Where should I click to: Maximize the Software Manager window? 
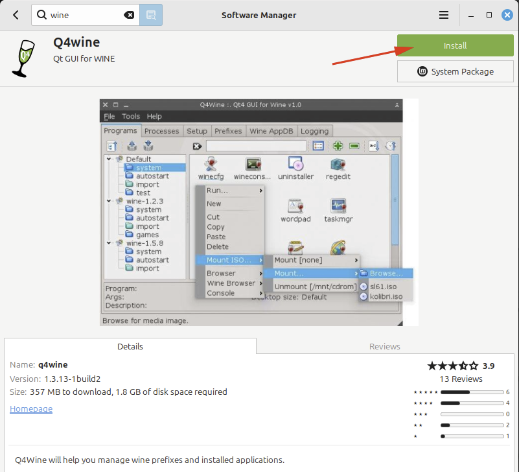[489, 15]
